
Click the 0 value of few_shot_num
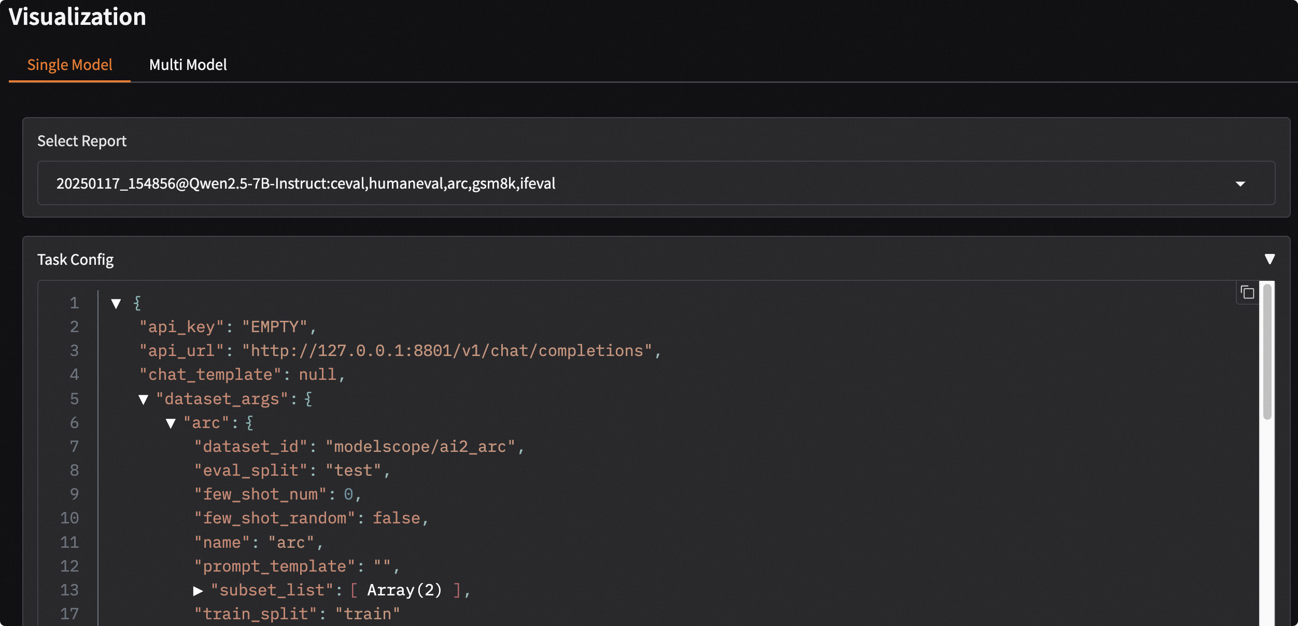[x=348, y=494]
